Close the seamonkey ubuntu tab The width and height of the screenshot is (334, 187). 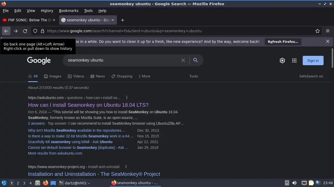point(113,20)
